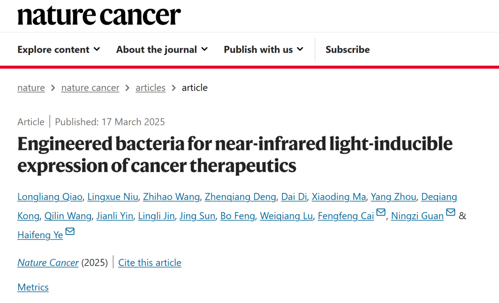Screen dimensions: 499x303
Task: Open the About the journal dropdown
Action: 162,49
